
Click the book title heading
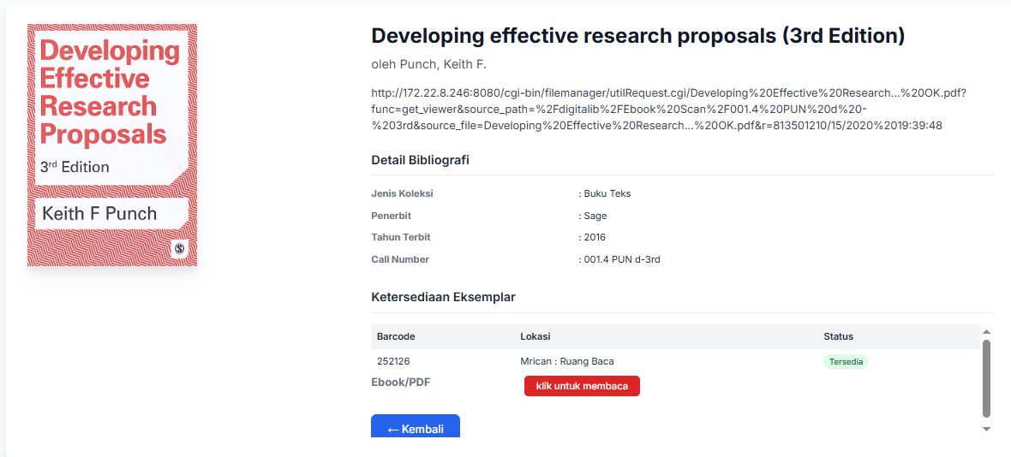coord(637,36)
